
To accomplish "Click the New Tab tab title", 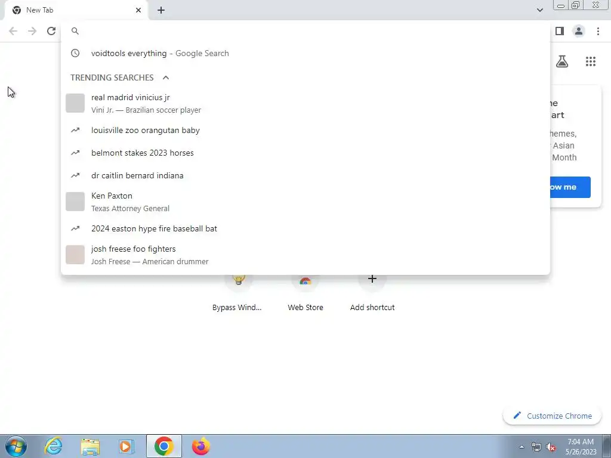I will (40, 10).
